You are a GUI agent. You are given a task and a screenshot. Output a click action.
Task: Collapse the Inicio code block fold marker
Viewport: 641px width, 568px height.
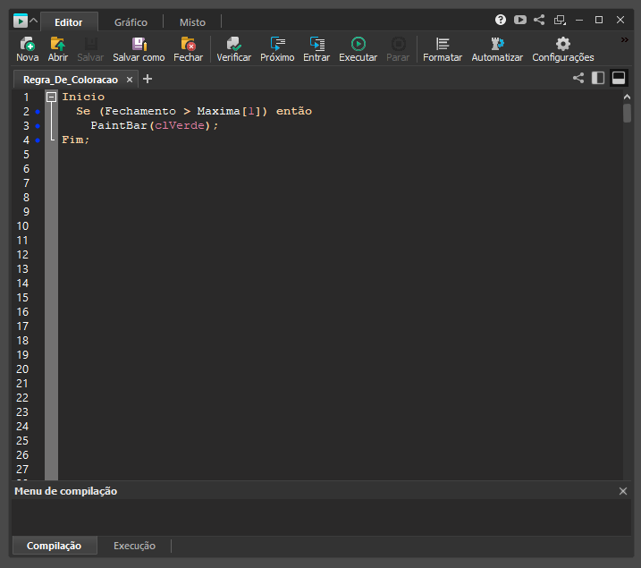[x=52, y=97]
